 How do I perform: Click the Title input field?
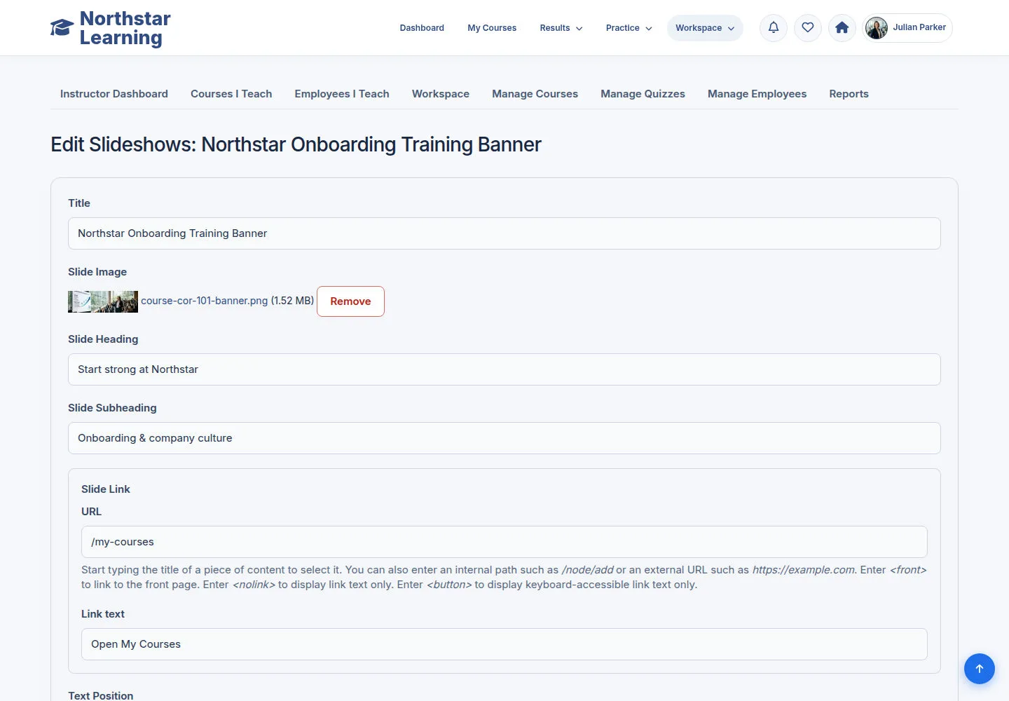[x=504, y=233]
